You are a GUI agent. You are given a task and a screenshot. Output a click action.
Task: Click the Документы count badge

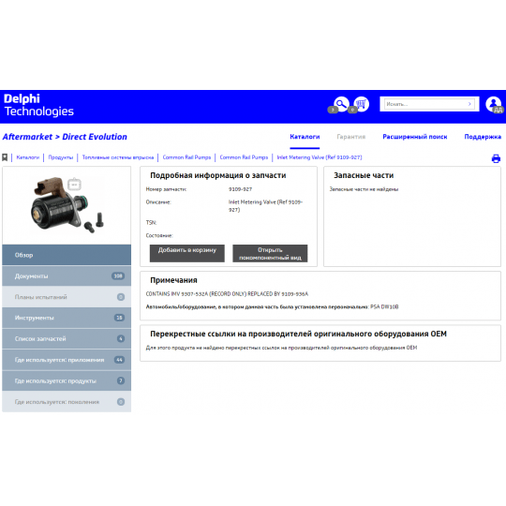(x=118, y=275)
